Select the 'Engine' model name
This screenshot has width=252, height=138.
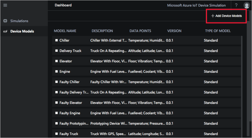(x=65, y=72)
